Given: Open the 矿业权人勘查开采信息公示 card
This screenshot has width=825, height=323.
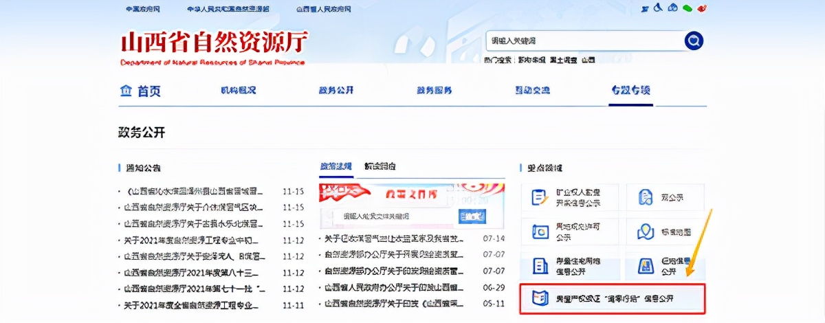Looking at the screenshot, I should 570,198.
